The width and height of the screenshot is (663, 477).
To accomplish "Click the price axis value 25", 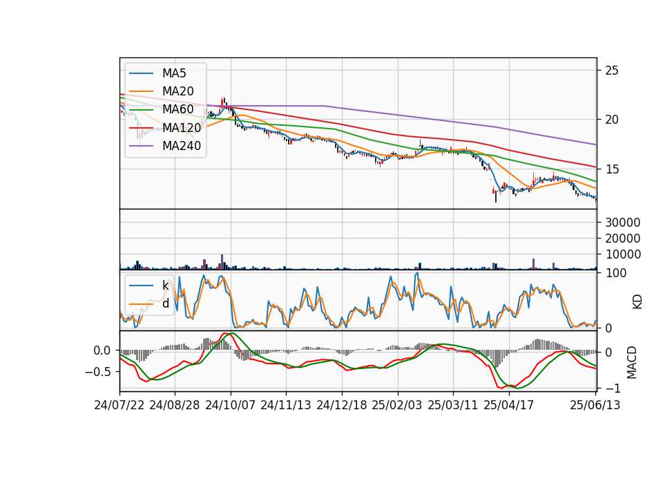I will coord(611,71).
